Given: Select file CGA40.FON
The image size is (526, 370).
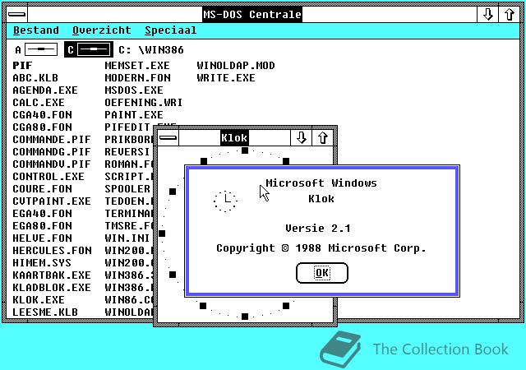Looking at the screenshot, I should click(x=42, y=115).
